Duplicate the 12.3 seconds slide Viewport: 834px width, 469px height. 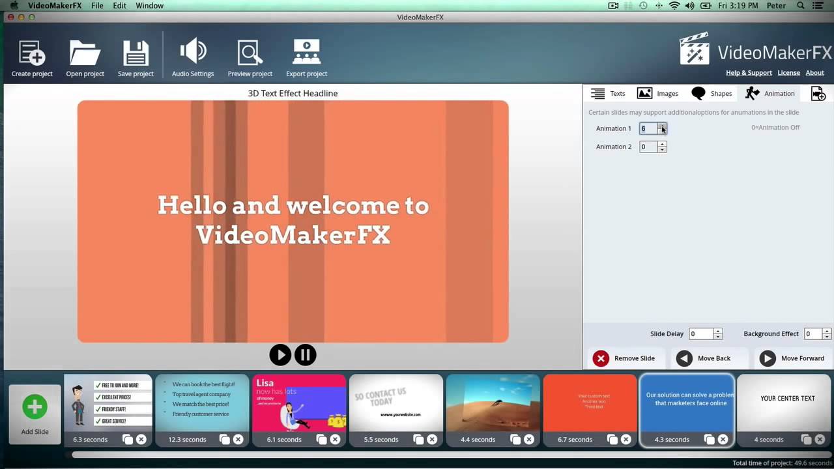tap(225, 440)
